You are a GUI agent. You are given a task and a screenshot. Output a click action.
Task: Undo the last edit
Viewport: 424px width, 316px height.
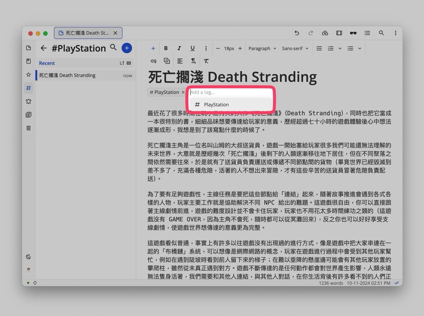coord(297,33)
